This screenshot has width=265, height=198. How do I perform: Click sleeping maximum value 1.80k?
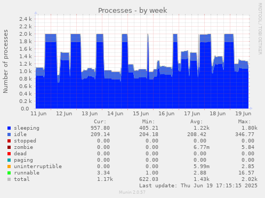(250, 128)
